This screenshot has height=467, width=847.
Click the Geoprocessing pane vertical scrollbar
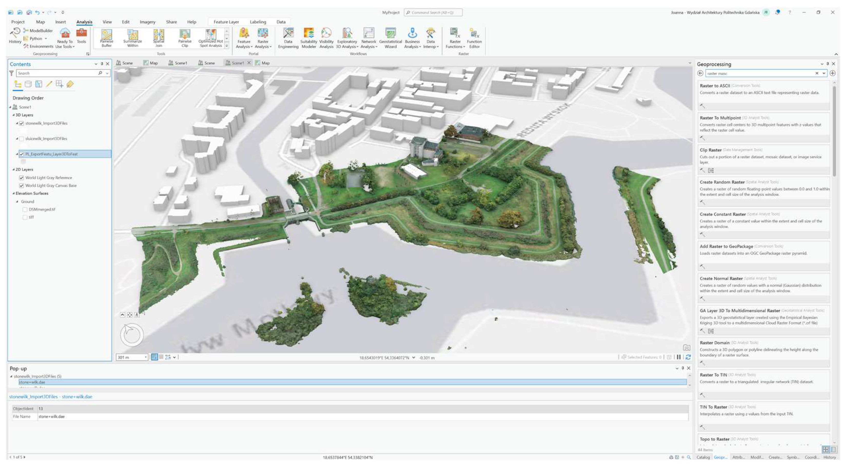tap(834, 132)
